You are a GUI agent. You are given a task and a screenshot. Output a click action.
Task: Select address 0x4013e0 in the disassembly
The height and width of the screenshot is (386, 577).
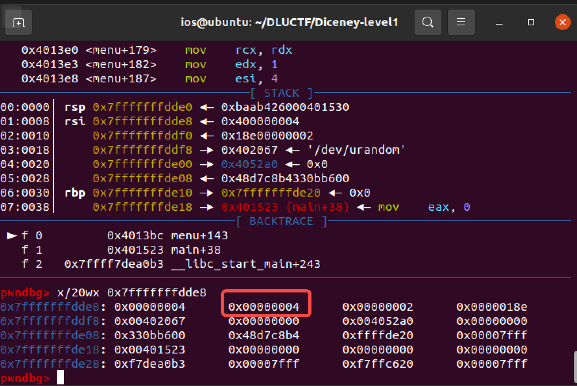[x=50, y=50]
